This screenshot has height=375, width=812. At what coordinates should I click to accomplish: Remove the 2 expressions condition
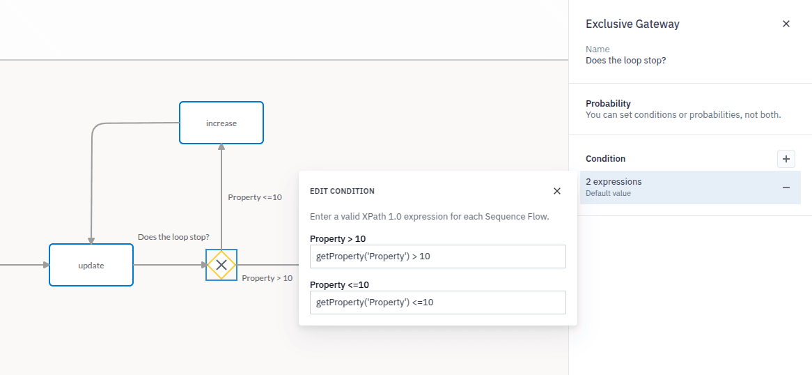[786, 187]
